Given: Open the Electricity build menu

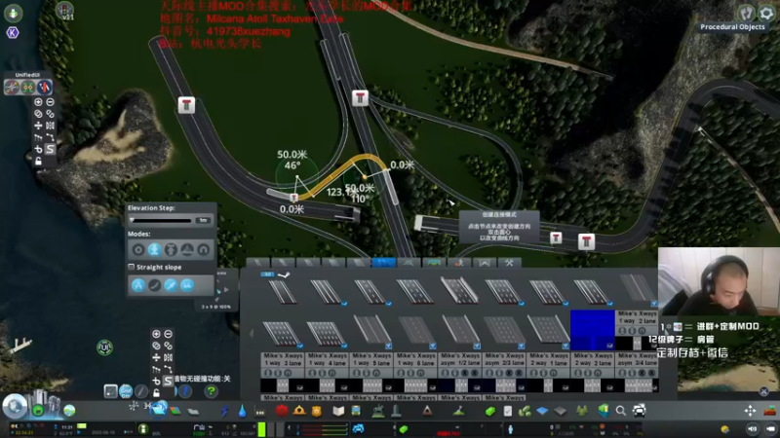Looking at the screenshot, I should point(225,411).
